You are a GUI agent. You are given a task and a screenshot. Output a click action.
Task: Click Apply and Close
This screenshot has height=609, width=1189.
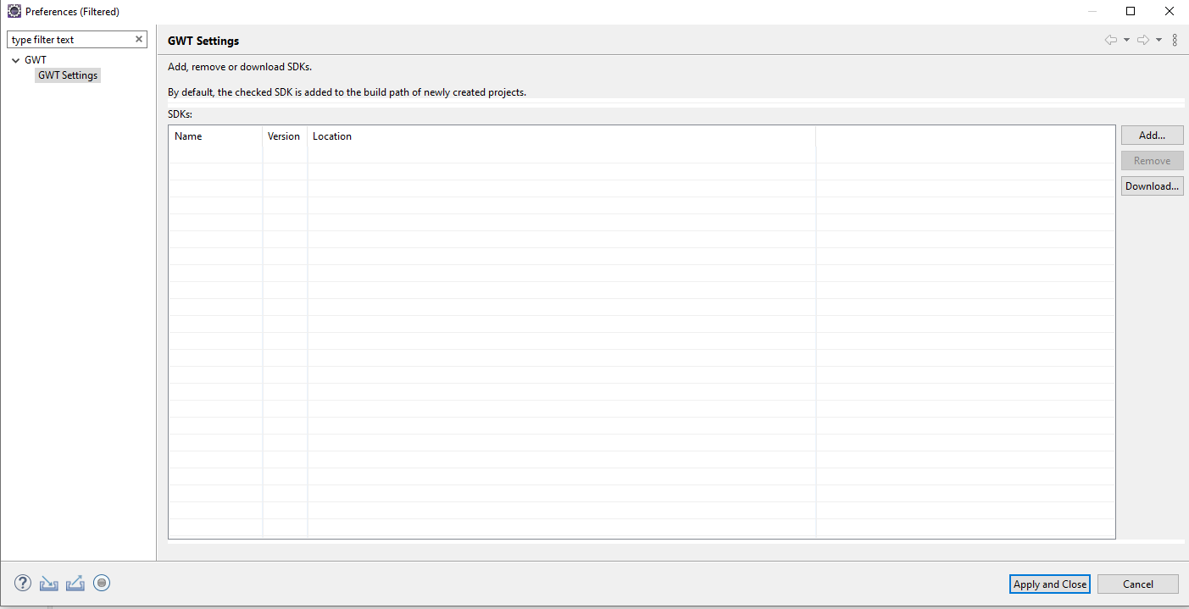click(x=1050, y=584)
